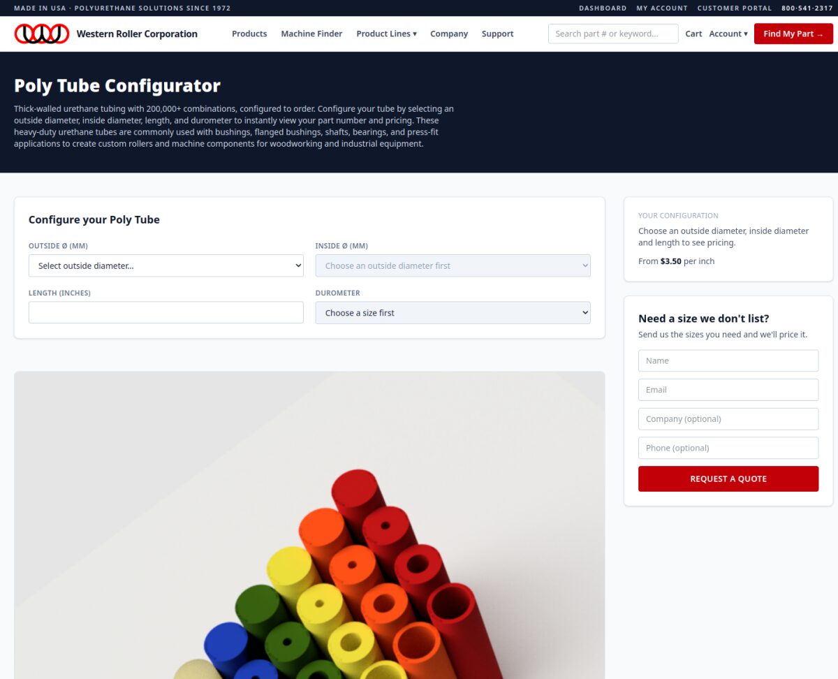Click the 'Configure your Poly Tube' heading

94,219
